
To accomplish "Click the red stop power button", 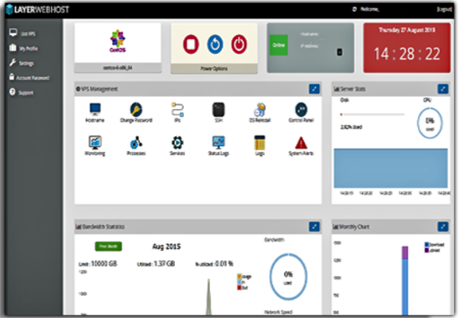I will [191, 45].
